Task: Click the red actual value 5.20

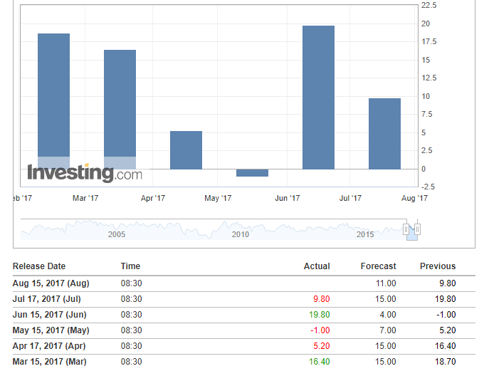Action: point(321,346)
